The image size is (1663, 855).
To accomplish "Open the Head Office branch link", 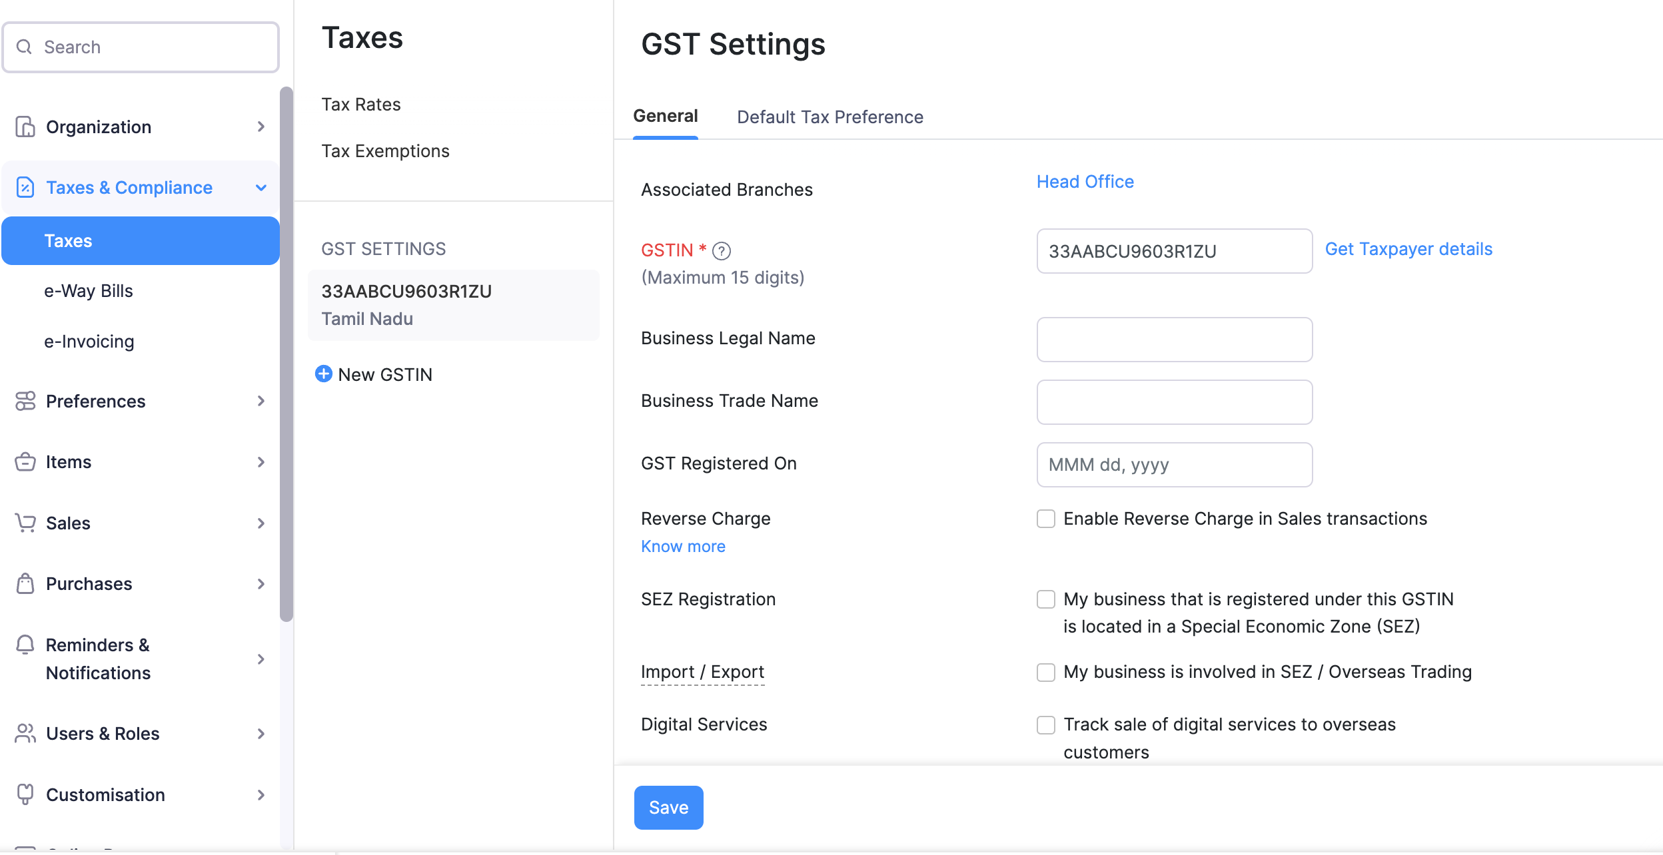I will pos(1085,182).
